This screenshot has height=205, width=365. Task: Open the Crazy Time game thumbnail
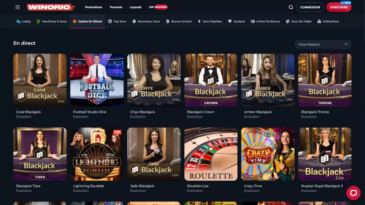point(268,154)
